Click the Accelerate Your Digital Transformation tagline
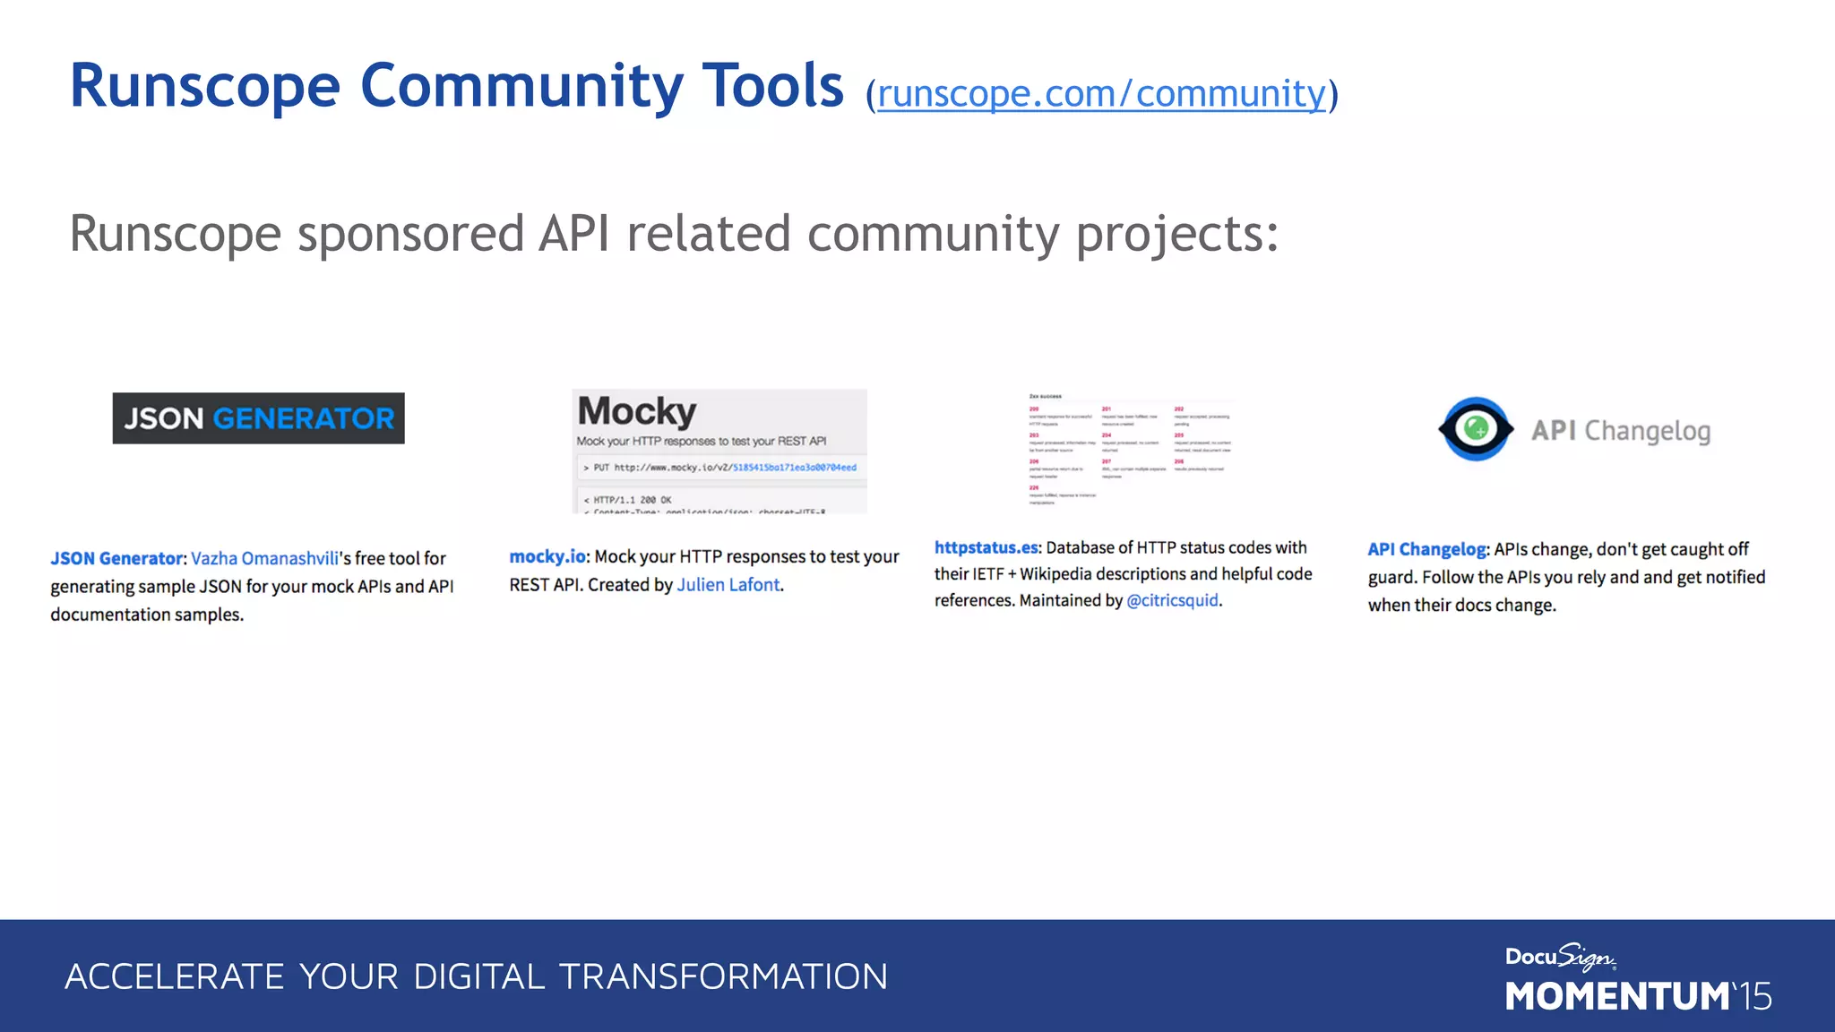Screen dimensions: 1835x1032 click(476, 976)
